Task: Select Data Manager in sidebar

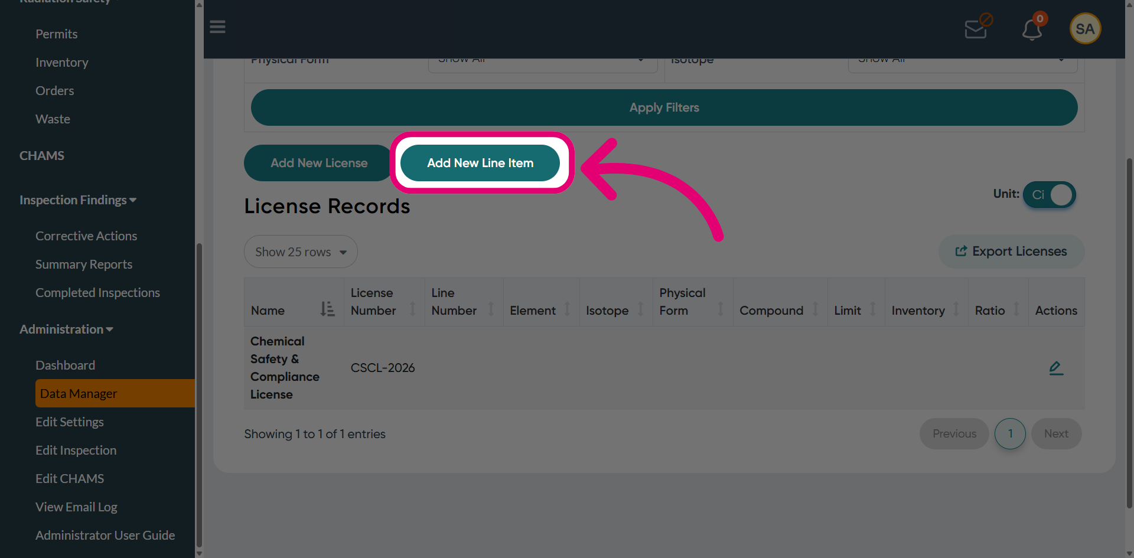Action: click(x=115, y=393)
